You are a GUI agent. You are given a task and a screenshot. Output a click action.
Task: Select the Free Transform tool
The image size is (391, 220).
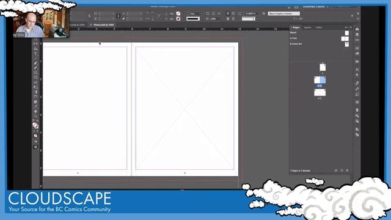(x=35, y=87)
